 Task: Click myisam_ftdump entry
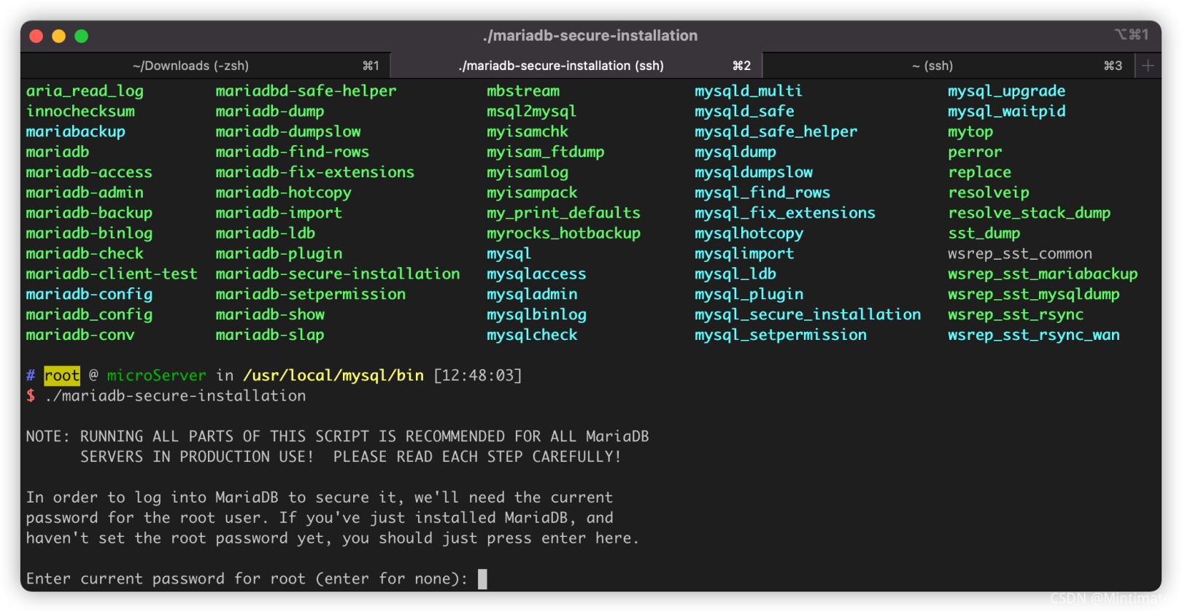pyautogui.click(x=546, y=152)
